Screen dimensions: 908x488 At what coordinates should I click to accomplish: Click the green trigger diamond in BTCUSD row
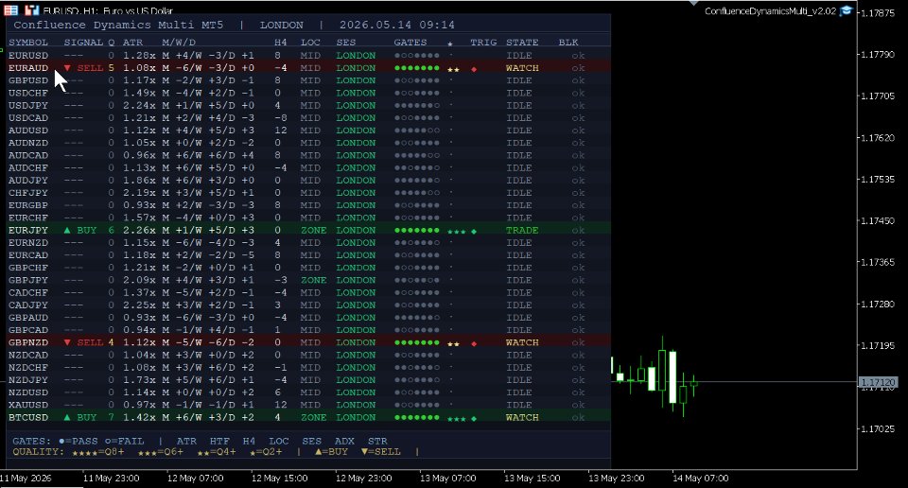point(474,418)
